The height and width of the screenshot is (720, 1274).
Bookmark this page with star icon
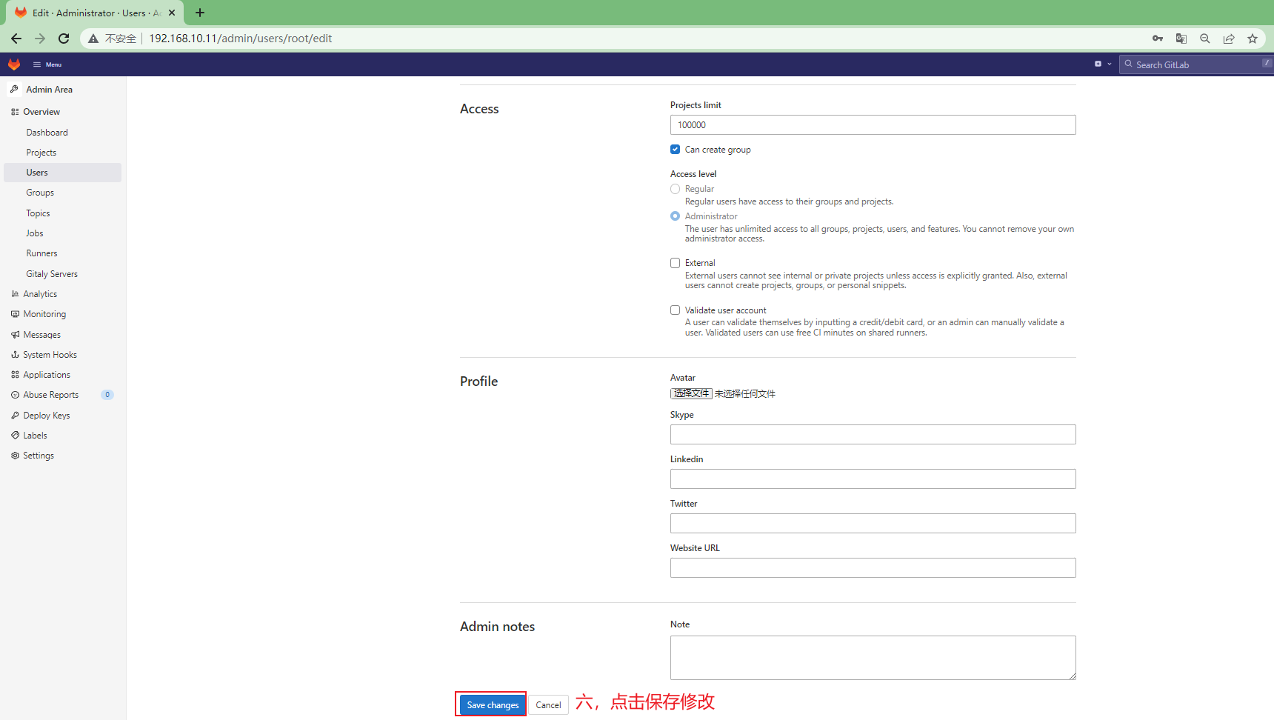[x=1253, y=39]
